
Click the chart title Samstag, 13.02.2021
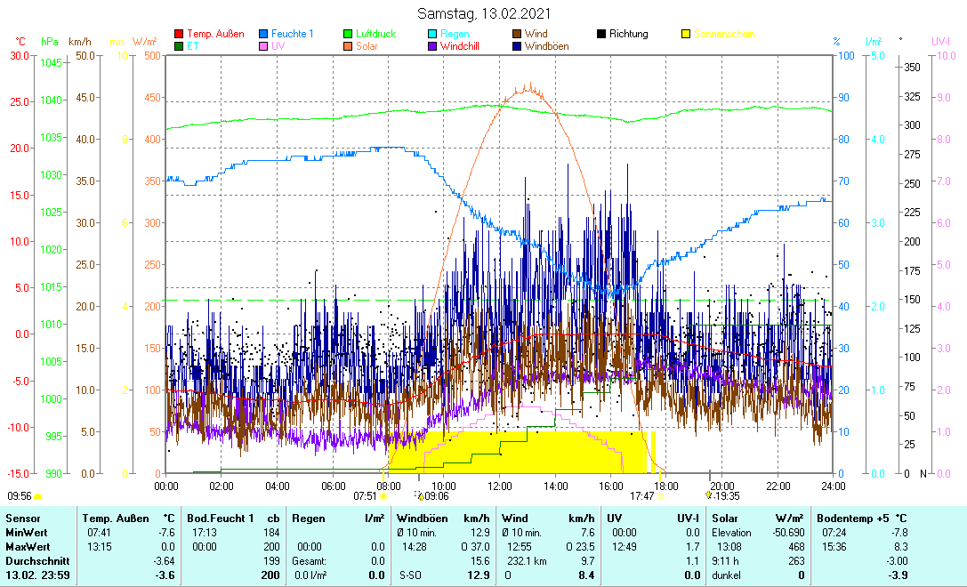tap(484, 13)
